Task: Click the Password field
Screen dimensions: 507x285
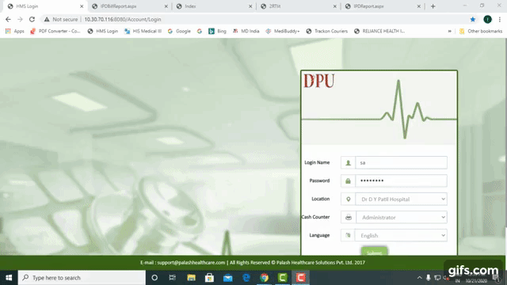Action: (x=402, y=180)
